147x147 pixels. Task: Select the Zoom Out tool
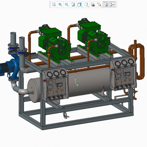tap(67, 5)
